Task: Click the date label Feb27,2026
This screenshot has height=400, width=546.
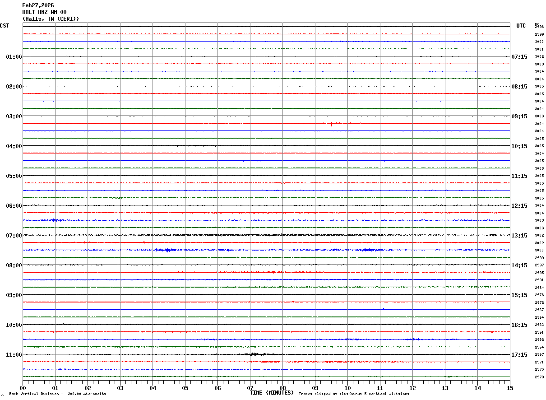Action: click(x=38, y=5)
